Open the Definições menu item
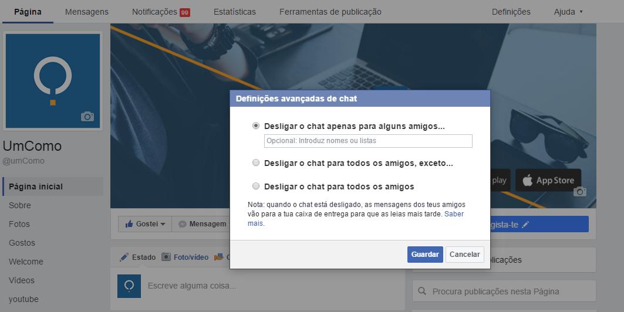The height and width of the screenshot is (312, 624). (511, 12)
